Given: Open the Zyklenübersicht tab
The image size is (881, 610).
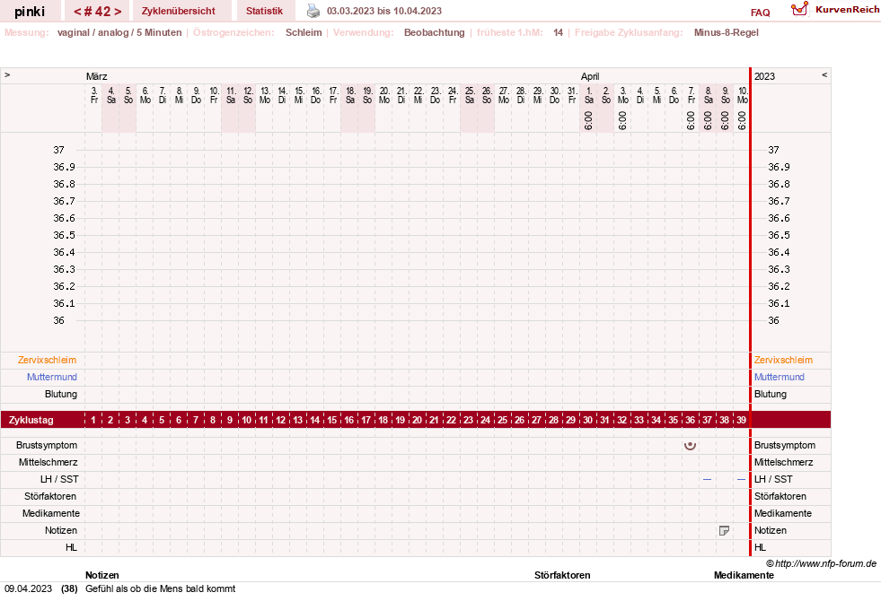Looking at the screenshot, I should [179, 11].
